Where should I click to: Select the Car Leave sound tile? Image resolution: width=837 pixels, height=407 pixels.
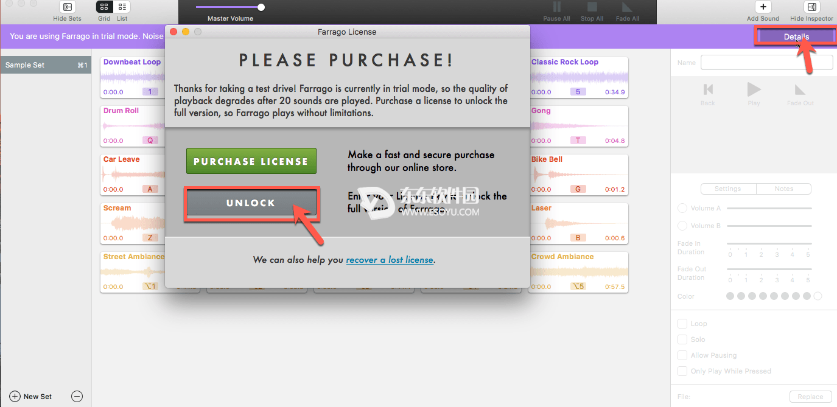pos(133,175)
